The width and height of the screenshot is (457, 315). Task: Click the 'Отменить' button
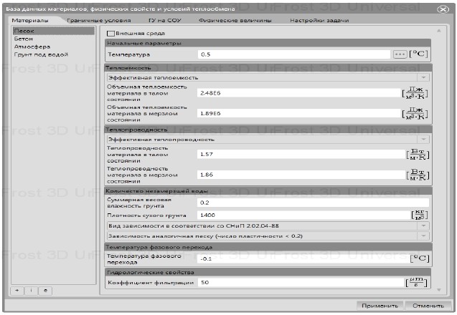coord(428,306)
